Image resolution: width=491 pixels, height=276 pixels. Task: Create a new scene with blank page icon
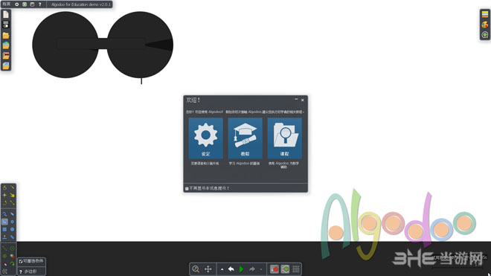pos(6,14)
